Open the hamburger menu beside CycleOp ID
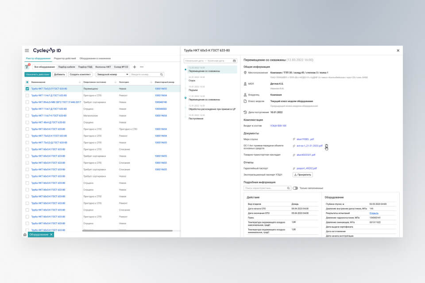This screenshot has width=425, height=283. (27, 51)
